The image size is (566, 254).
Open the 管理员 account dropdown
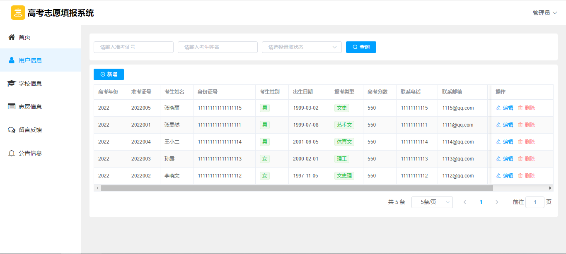(544, 13)
